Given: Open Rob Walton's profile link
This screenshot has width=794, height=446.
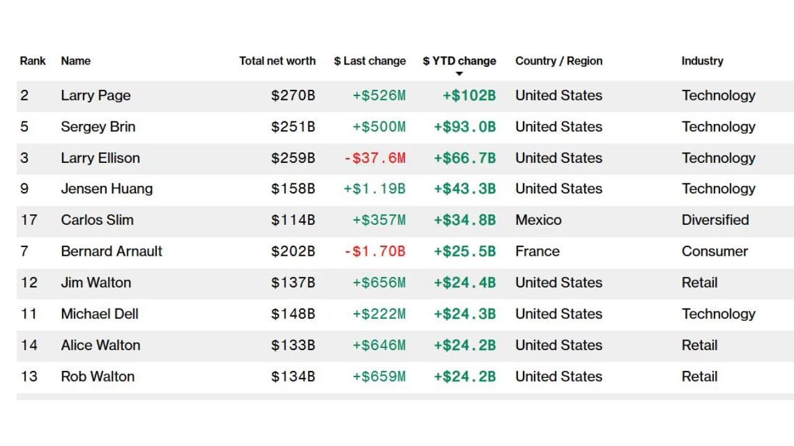Looking at the screenshot, I should [97, 377].
